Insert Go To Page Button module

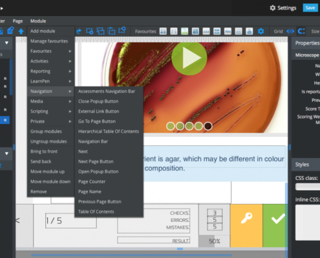[x=109, y=121]
